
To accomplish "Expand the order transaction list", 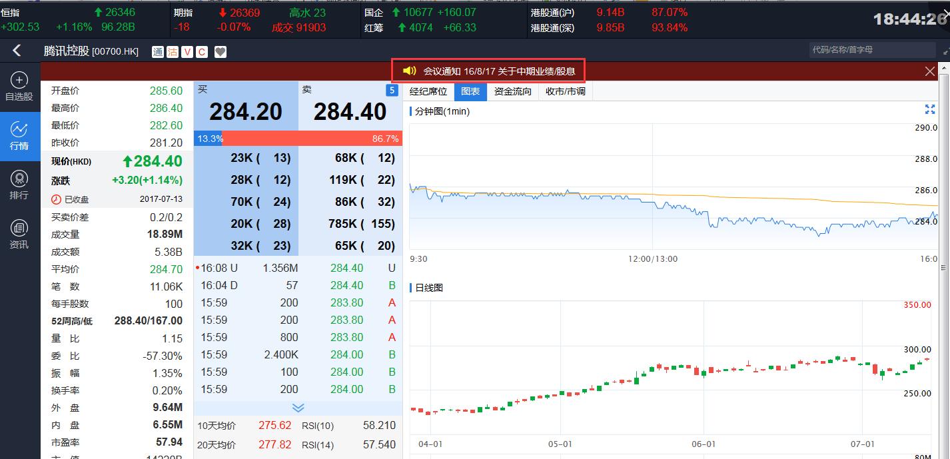I will click(x=298, y=407).
